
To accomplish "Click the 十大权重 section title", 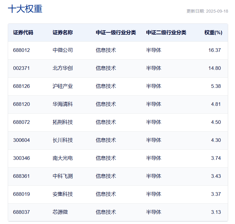I will (x=25, y=9).
